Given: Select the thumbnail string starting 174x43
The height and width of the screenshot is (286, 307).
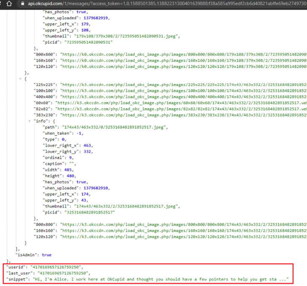Looking at the screenshot, I should point(126,206).
